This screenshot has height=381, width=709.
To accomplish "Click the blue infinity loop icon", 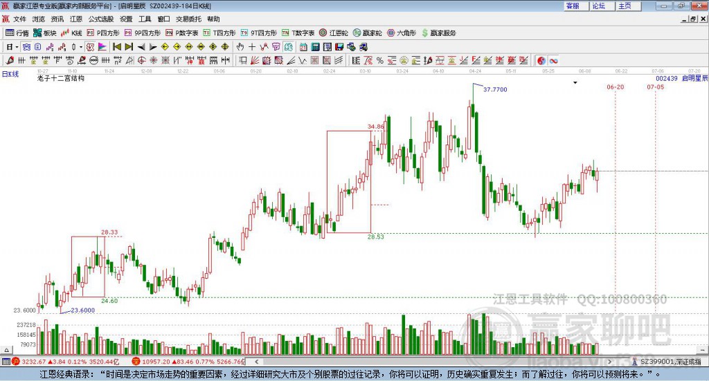I will (553, 60).
